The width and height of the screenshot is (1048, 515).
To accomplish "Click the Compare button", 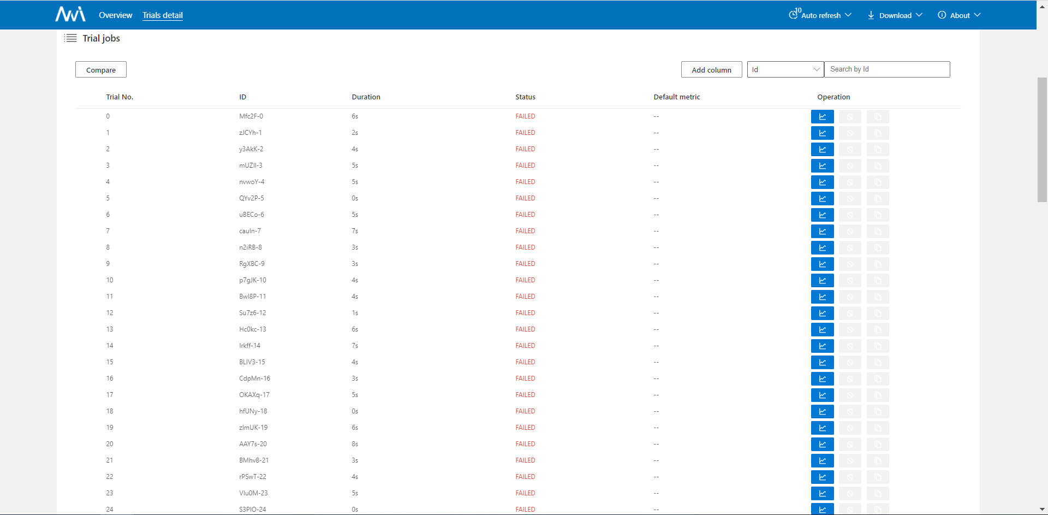I will [100, 69].
